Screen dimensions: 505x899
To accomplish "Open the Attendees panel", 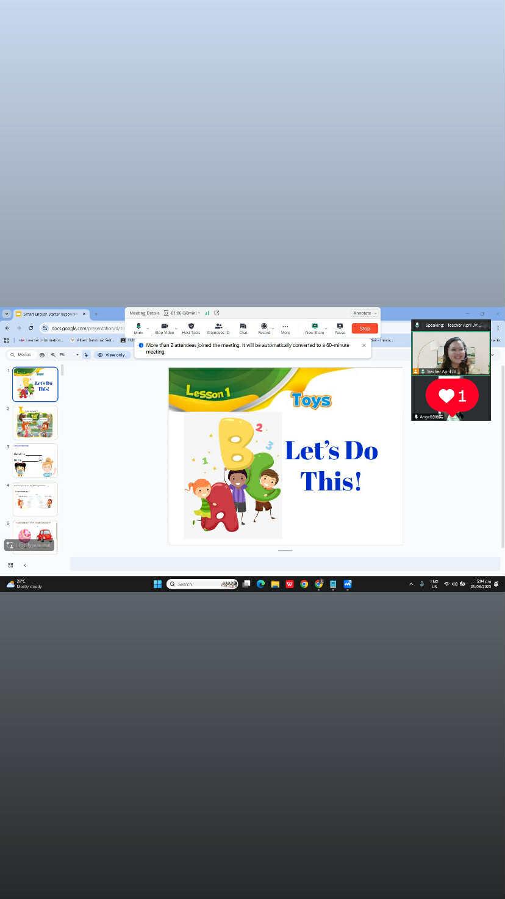I will tap(218, 327).
